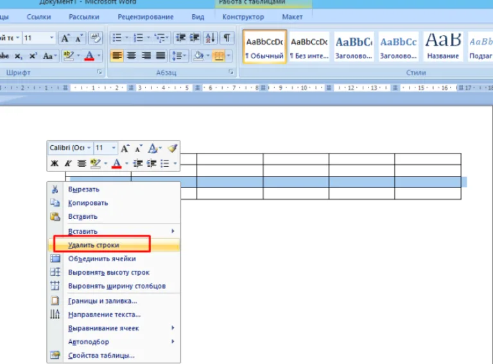Select the Обычный style

[264, 47]
